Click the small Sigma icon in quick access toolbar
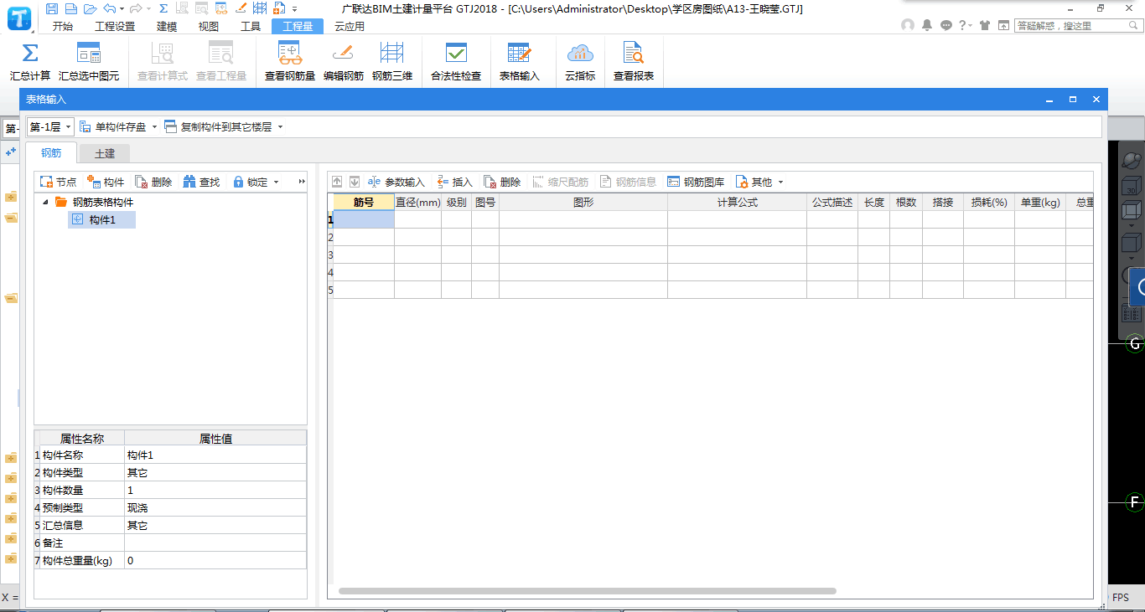The width and height of the screenshot is (1145, 612). (163, 8)
